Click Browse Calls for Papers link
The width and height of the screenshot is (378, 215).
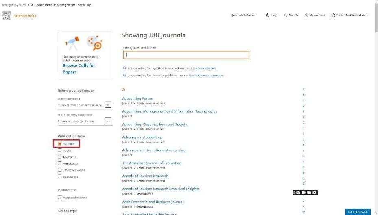coord(79,69)
